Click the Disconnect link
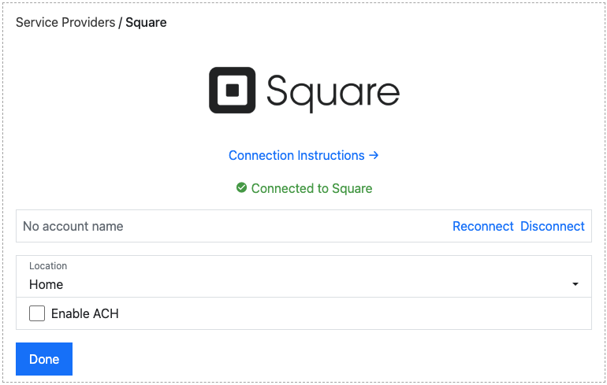The image size is (607, 385). (553, 226)
